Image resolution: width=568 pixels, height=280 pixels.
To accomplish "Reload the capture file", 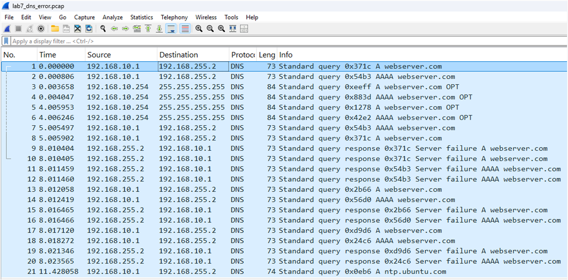I will coord(89,29).
